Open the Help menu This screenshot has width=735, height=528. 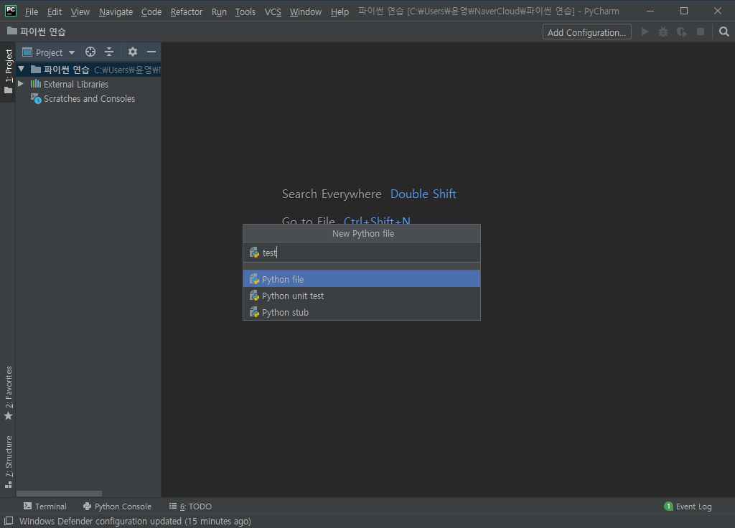pos(340,11)
